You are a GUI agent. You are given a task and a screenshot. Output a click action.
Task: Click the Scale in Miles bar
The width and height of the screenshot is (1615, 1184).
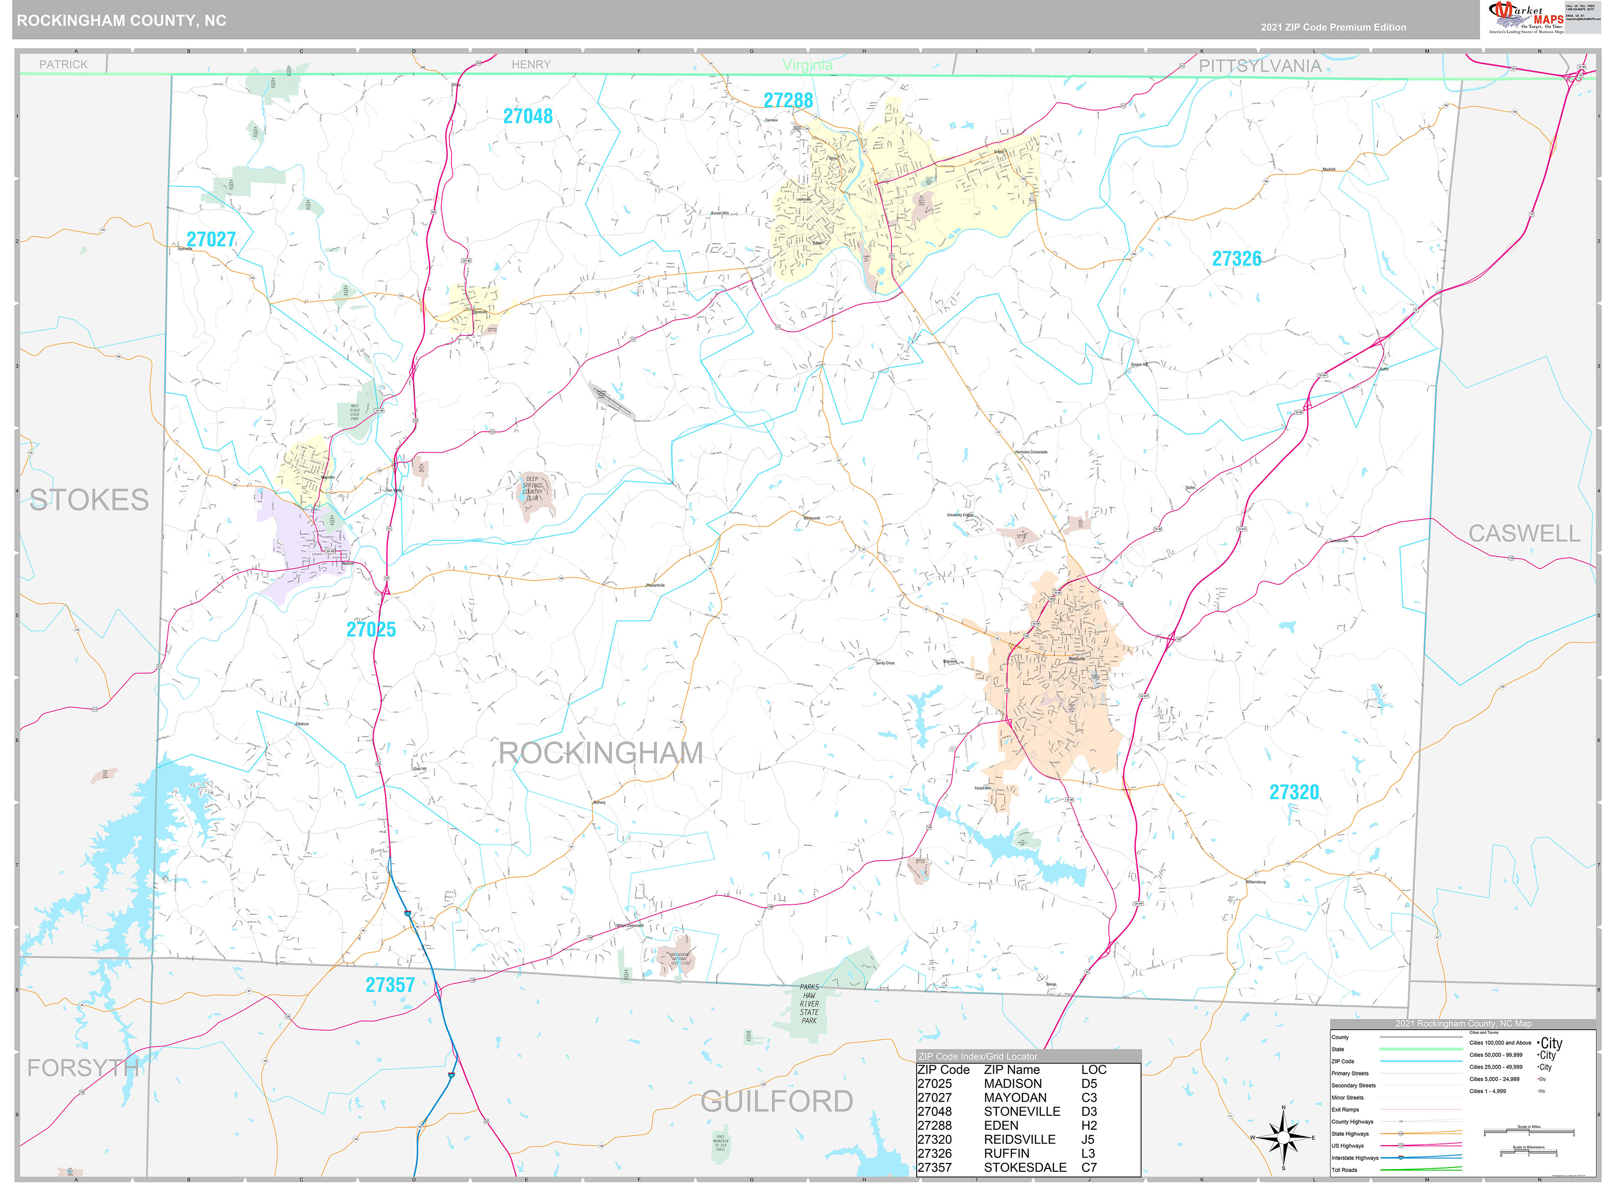click(1529, 1131)
